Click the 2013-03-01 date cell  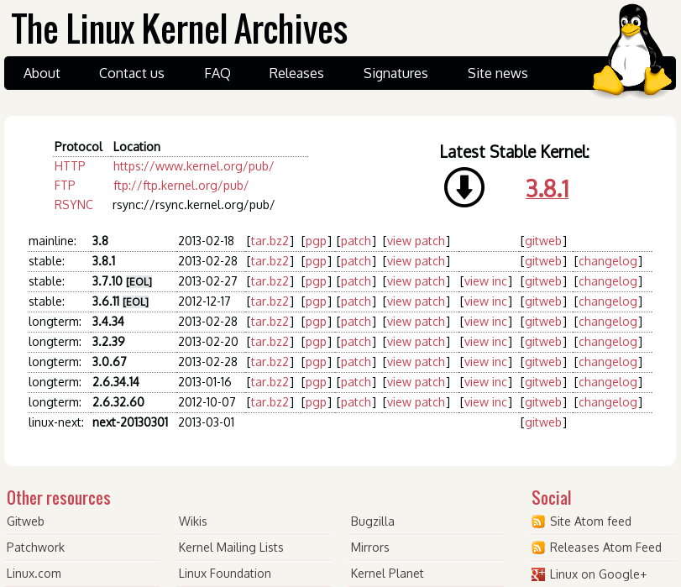[x=207, y=422]
